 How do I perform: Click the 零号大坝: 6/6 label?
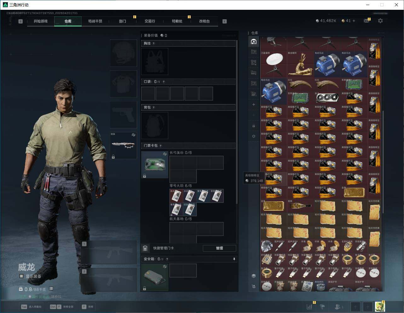(181, 186)
